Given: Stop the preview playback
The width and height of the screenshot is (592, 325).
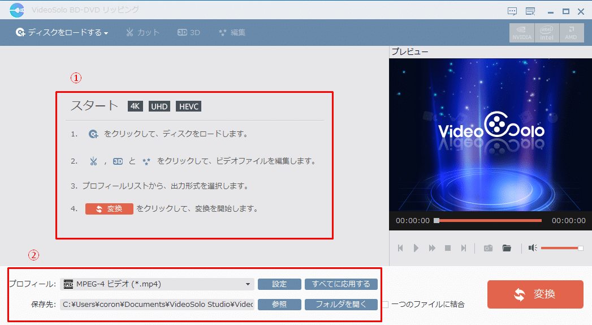Looking at the screenshot, I should point(448,248).
